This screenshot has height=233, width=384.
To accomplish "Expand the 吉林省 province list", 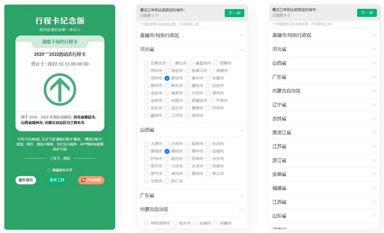I will pyautogui.click(x=374, y=118).
